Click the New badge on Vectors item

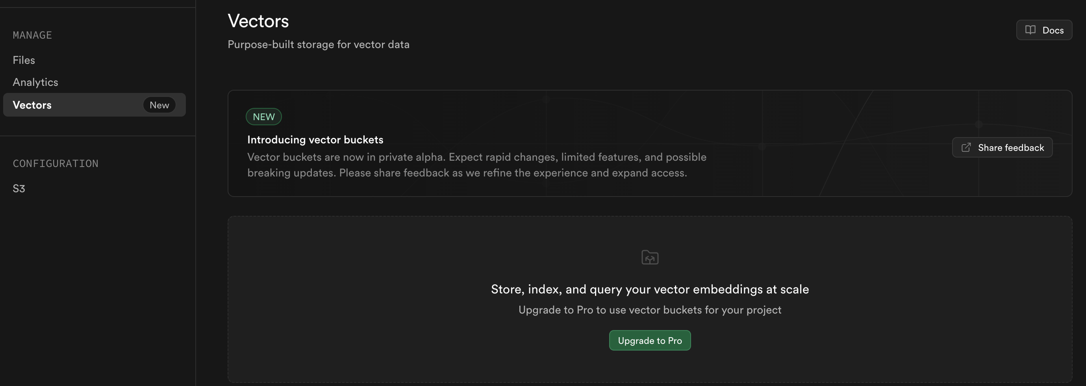[159, 105]
